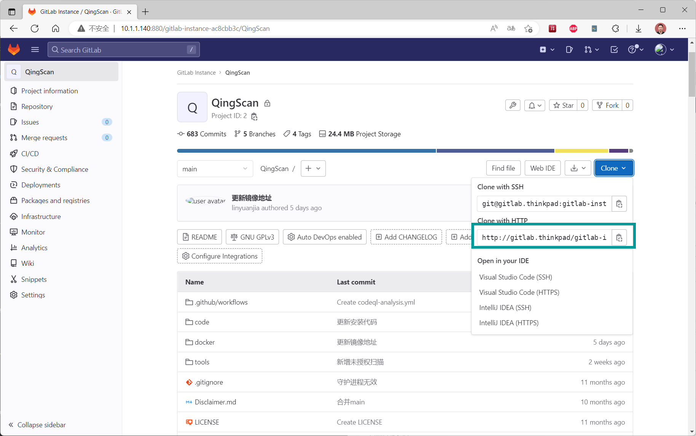Copy the SSH clone URL

point(619,204)
